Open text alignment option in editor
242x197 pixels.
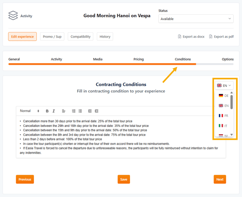tap(64, 111)
